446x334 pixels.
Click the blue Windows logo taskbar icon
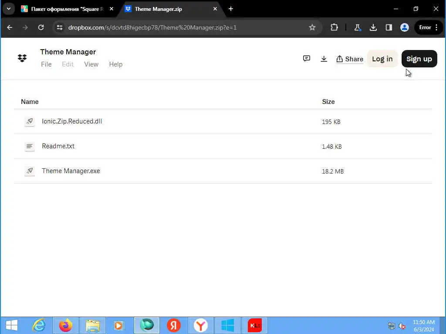228,325
